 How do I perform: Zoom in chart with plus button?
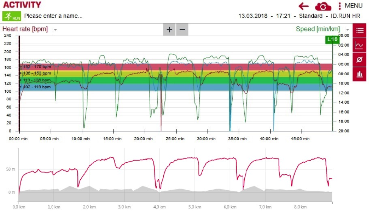click(169, 30)
